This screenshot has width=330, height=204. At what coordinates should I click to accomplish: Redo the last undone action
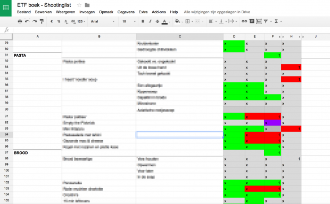pos(35,21)
